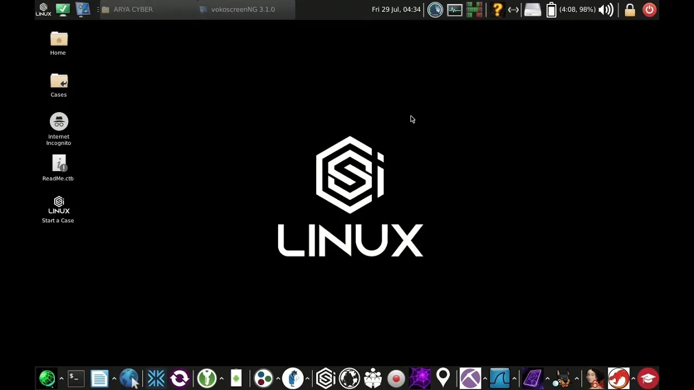The width and height of the screenshot is (694, 390).
Task: Click the battery time and percentage text
Action: [x=577, y=9]
